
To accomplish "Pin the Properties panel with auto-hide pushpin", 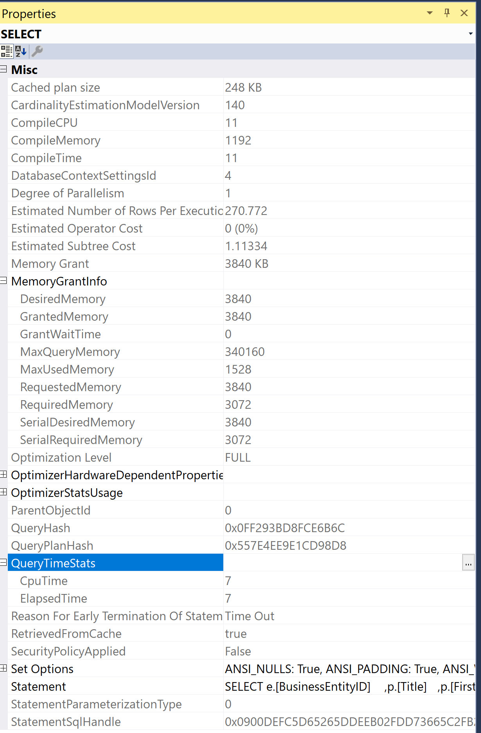I will [447, 13].
